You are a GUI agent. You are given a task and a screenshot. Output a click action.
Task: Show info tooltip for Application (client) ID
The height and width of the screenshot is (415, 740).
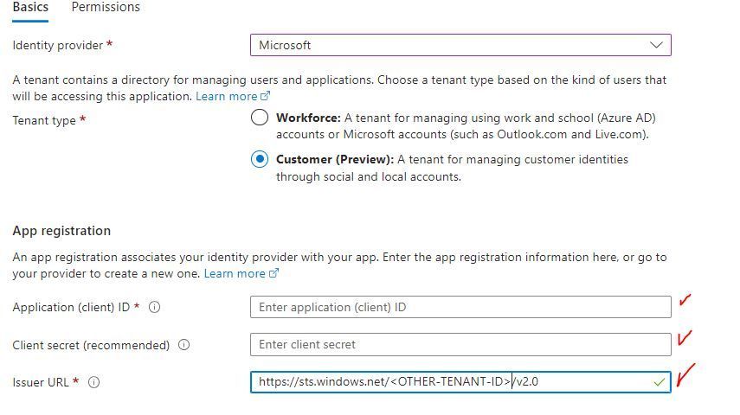pyautogui.click(x=155, y=307)
